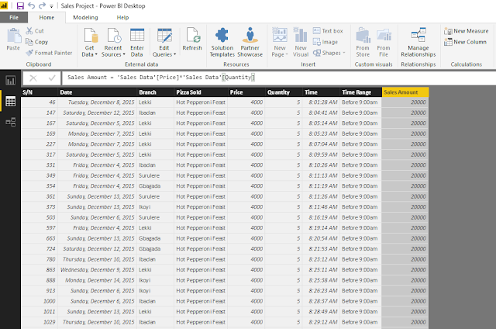
Task: Create a New Column
Action: pos(465,42)
